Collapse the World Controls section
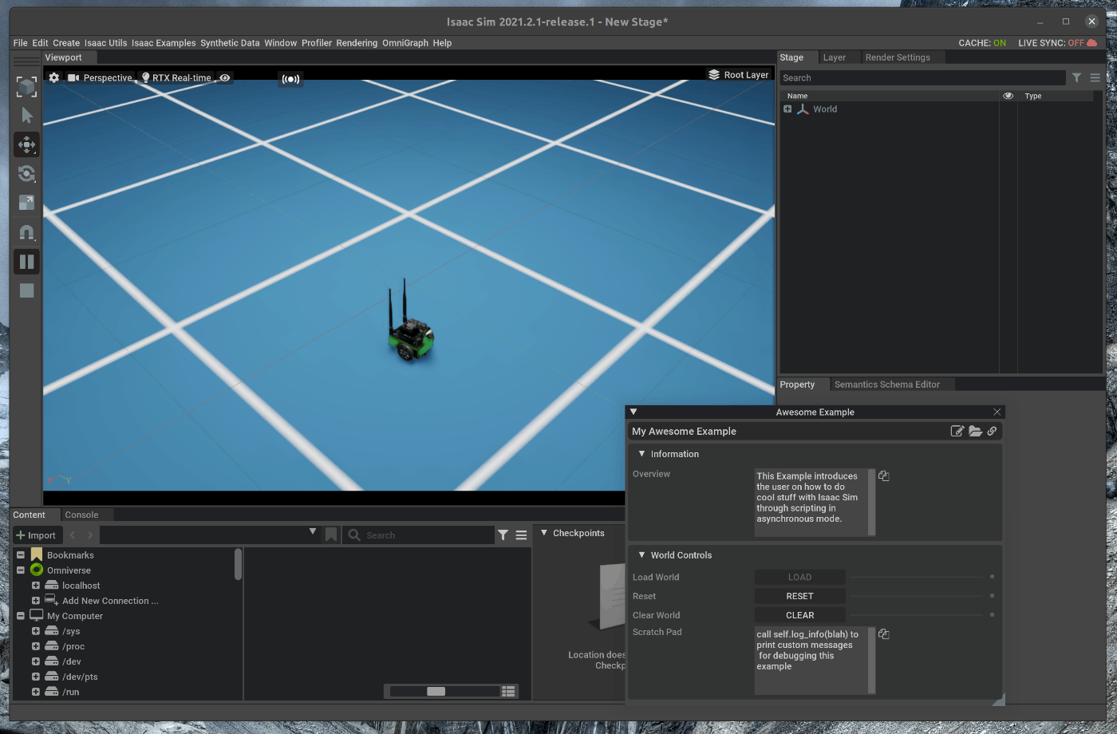Image resolution: width=1117 pixels, height=734 pixels. tap(641, 554)
